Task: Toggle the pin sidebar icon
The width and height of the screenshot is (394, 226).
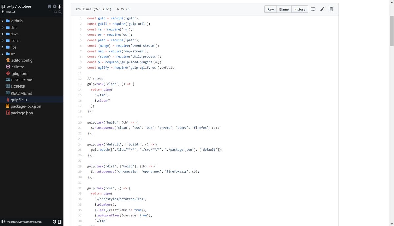Action: tap(60, 6)
